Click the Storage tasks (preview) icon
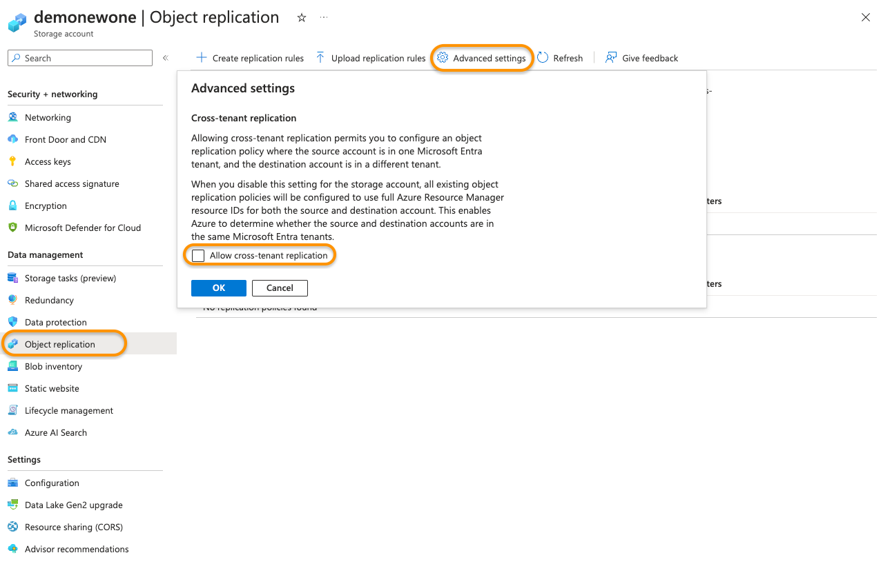The image size is (881, 564). point(12,278)
